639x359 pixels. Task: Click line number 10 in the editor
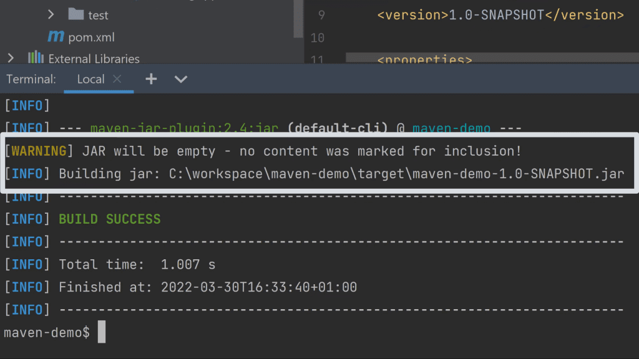(x=317, y=37)
